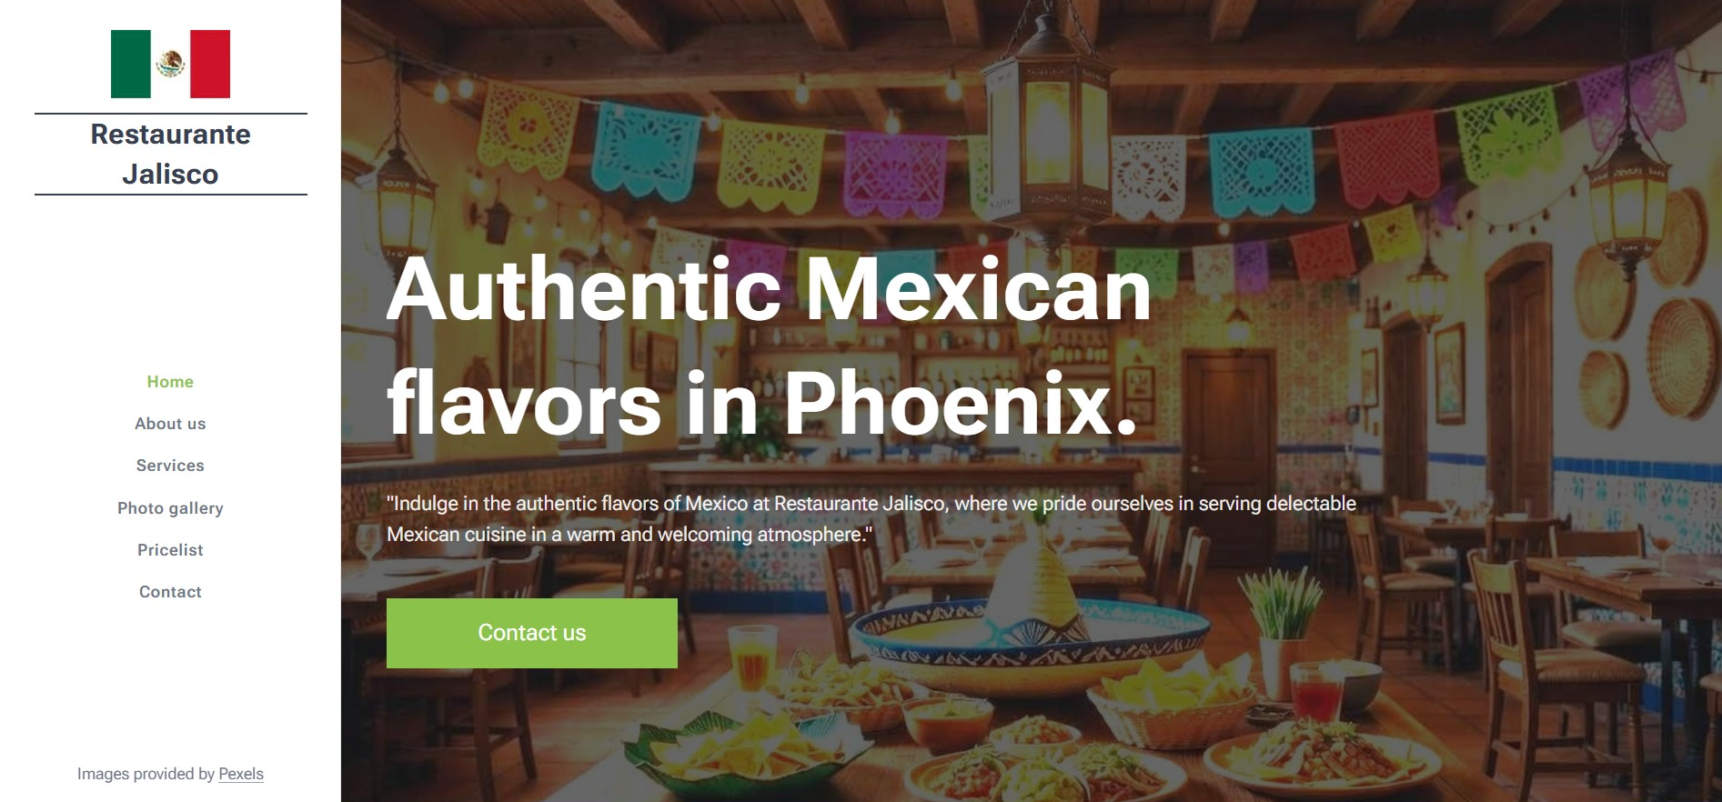
Task: Click the "Images provided by" footer text
Action: (146, 774)
